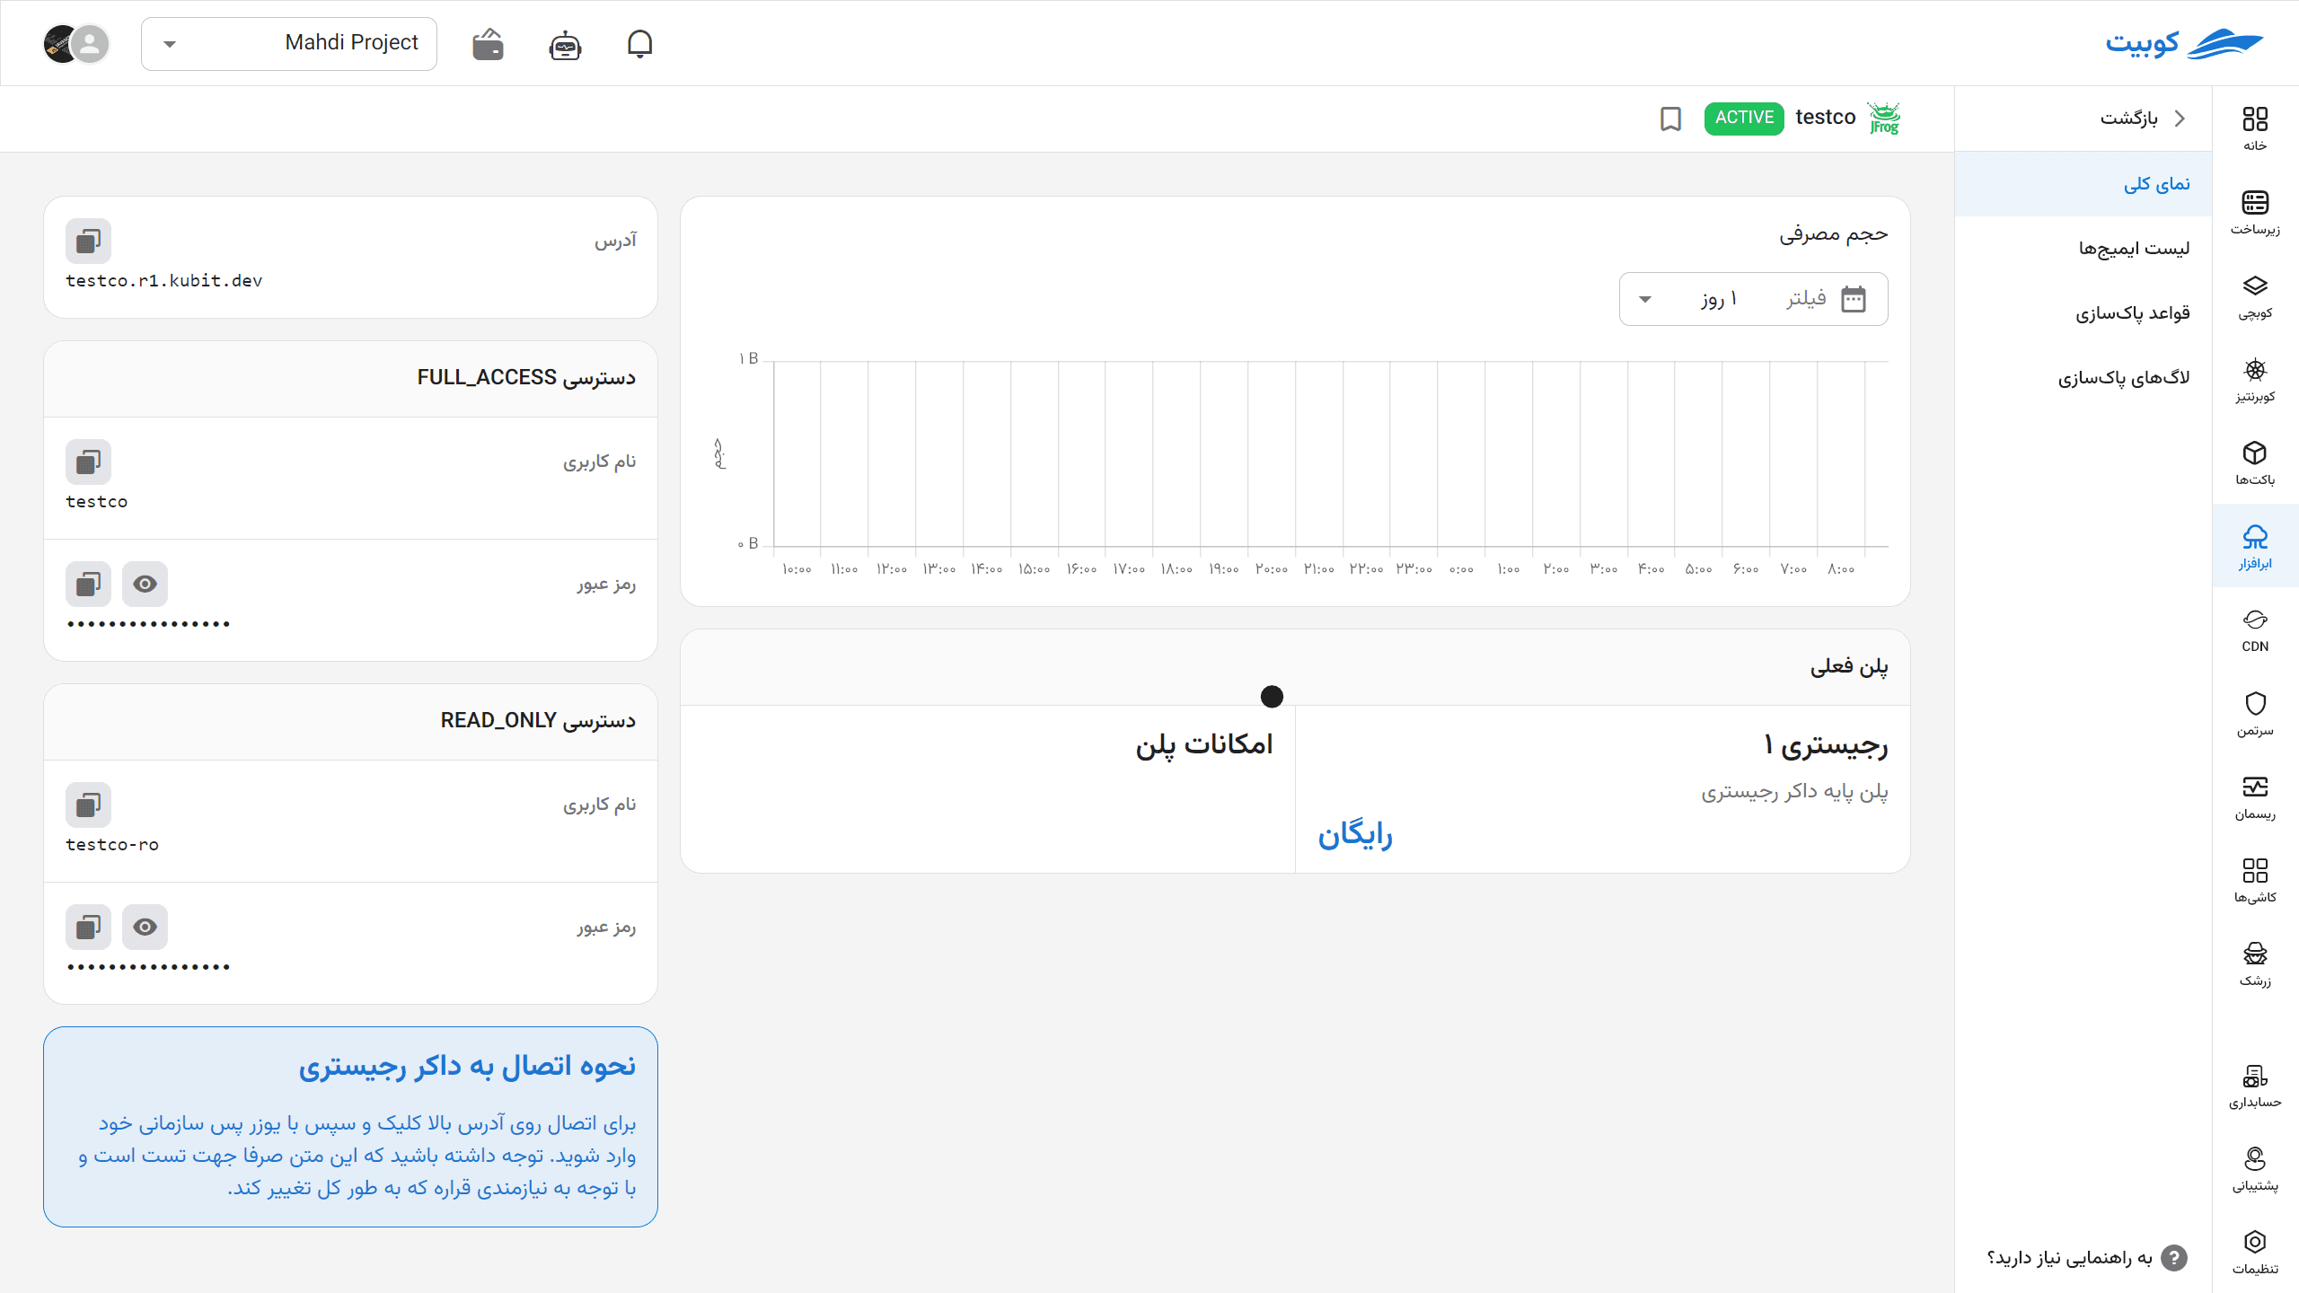This screenshot has height=1293, width=2299.
Task: Click the READ_ONLY access heading
Action: pyautogui.click(x=538, y=721)
